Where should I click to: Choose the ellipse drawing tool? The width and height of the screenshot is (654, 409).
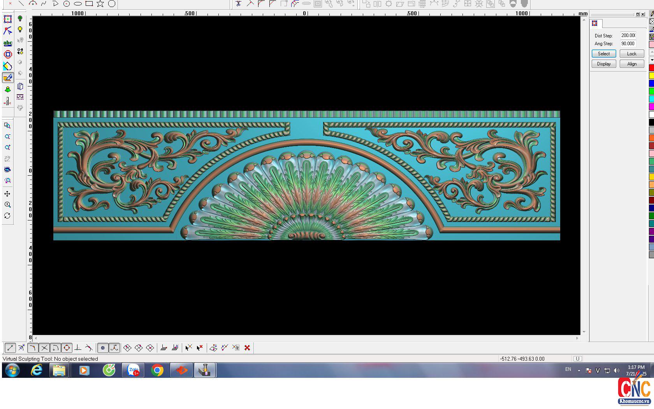point(78,4)
